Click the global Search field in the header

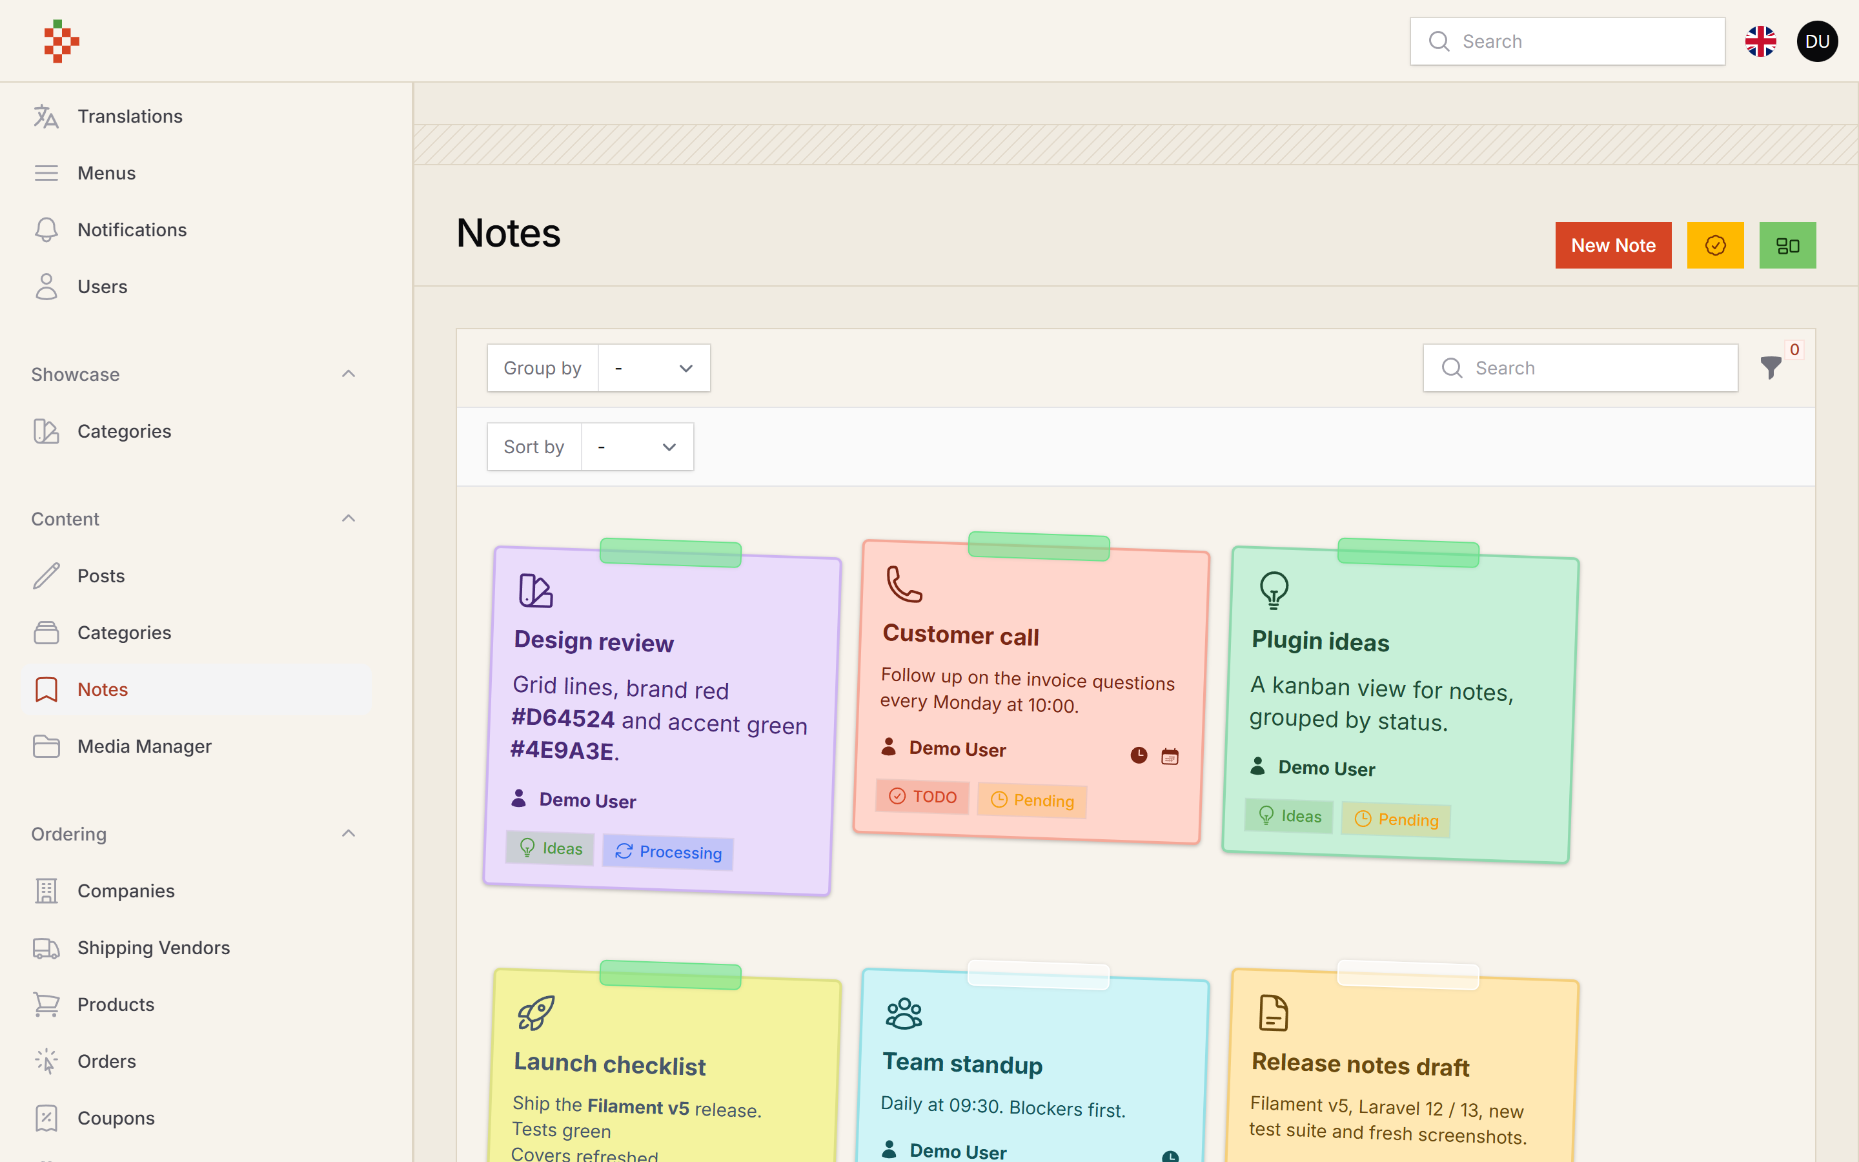coord(1567,41)
